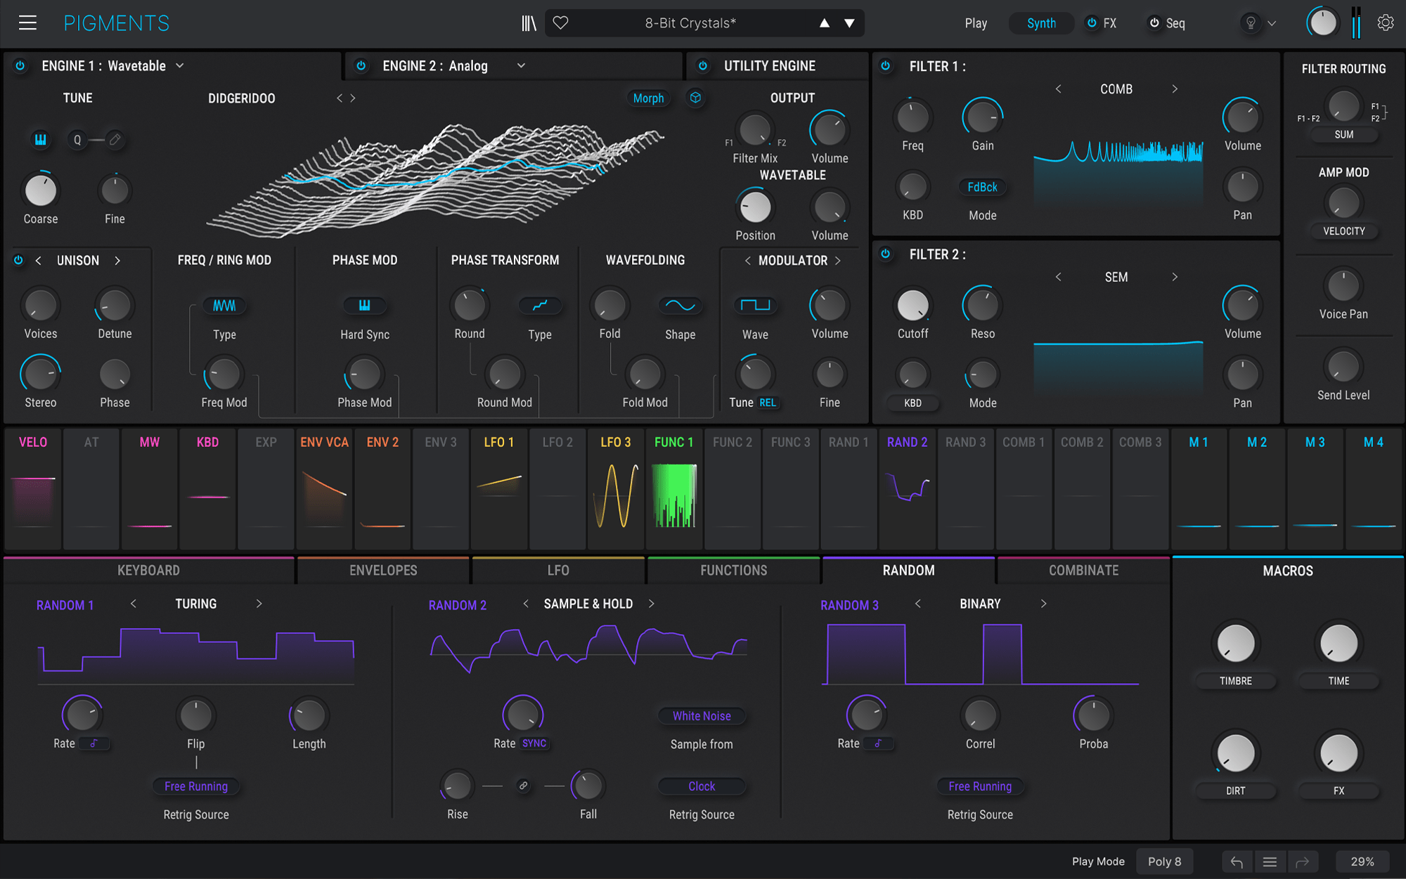Screen dimensions: 1406x879
Task: Switch to the ENVELOPES tab
Action: pos(383,571)
